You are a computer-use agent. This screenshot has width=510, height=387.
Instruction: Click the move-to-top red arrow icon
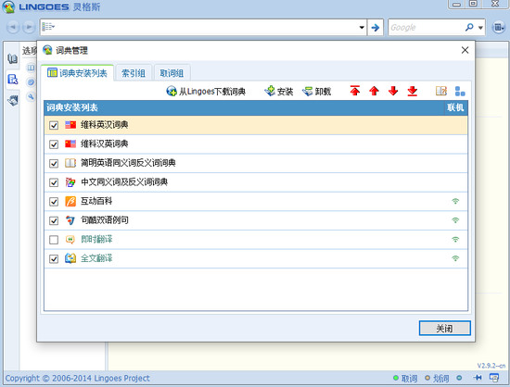[355, 91]
